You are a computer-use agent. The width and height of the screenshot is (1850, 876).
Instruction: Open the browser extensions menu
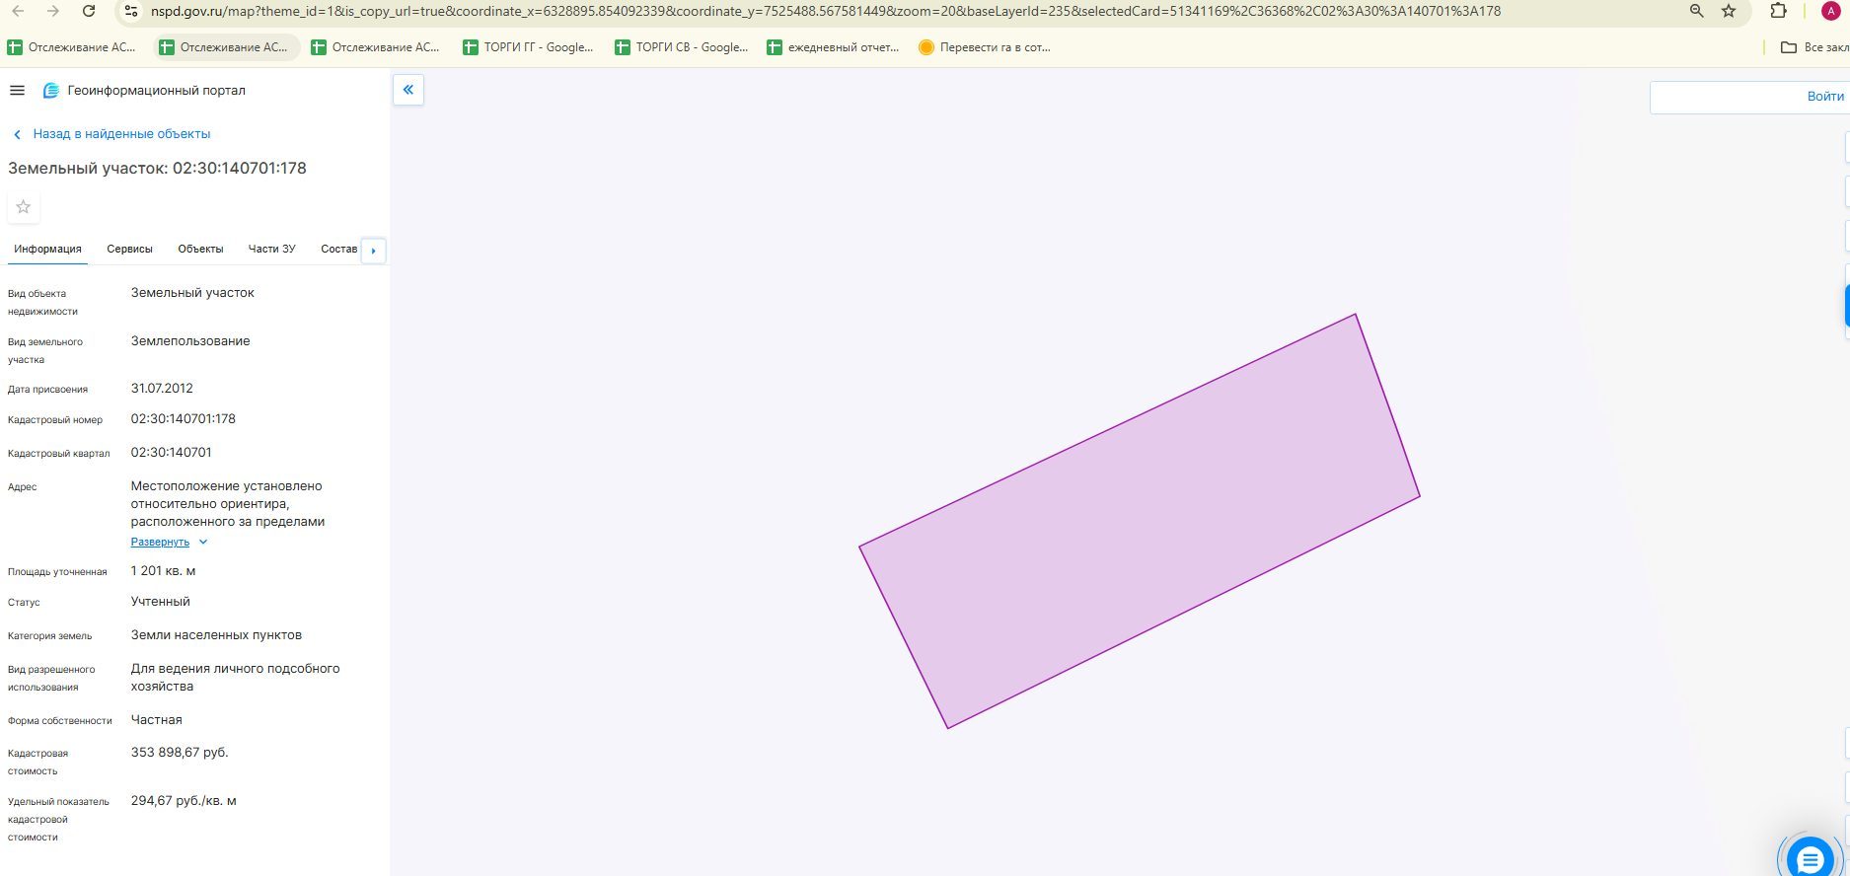click(x=1778, y=11)
